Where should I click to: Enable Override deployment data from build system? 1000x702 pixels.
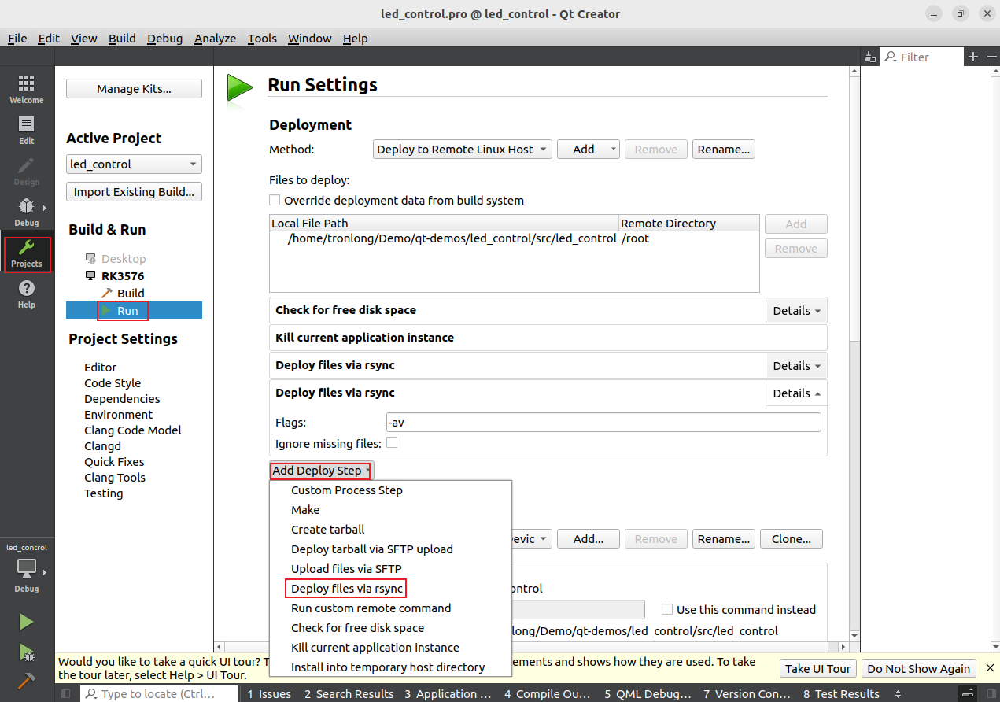(275, 200)
